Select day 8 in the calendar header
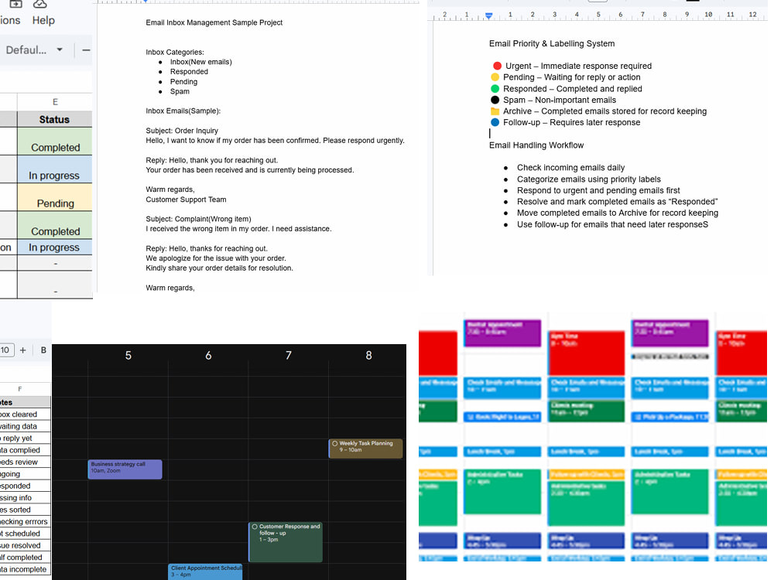Viewport: 774px width, 580px height. [368, 356]
